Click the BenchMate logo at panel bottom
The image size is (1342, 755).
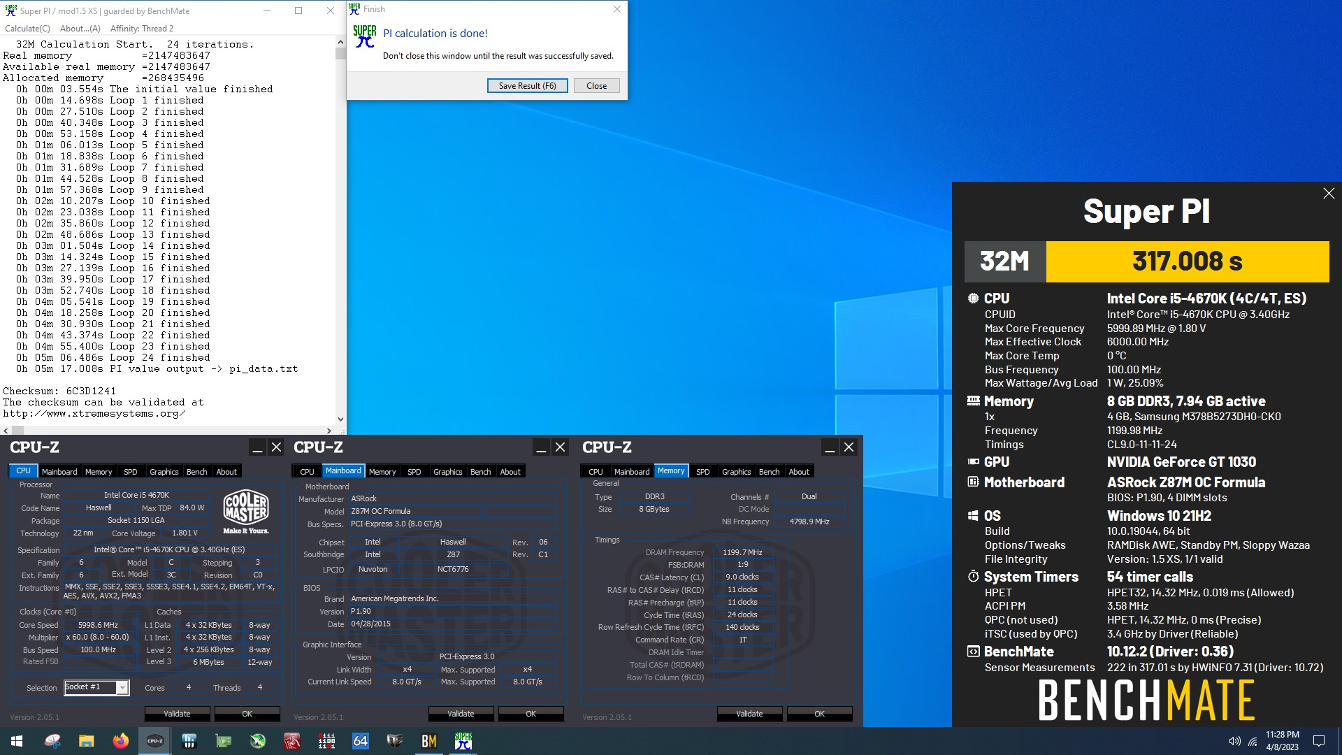coord(1146,700)
